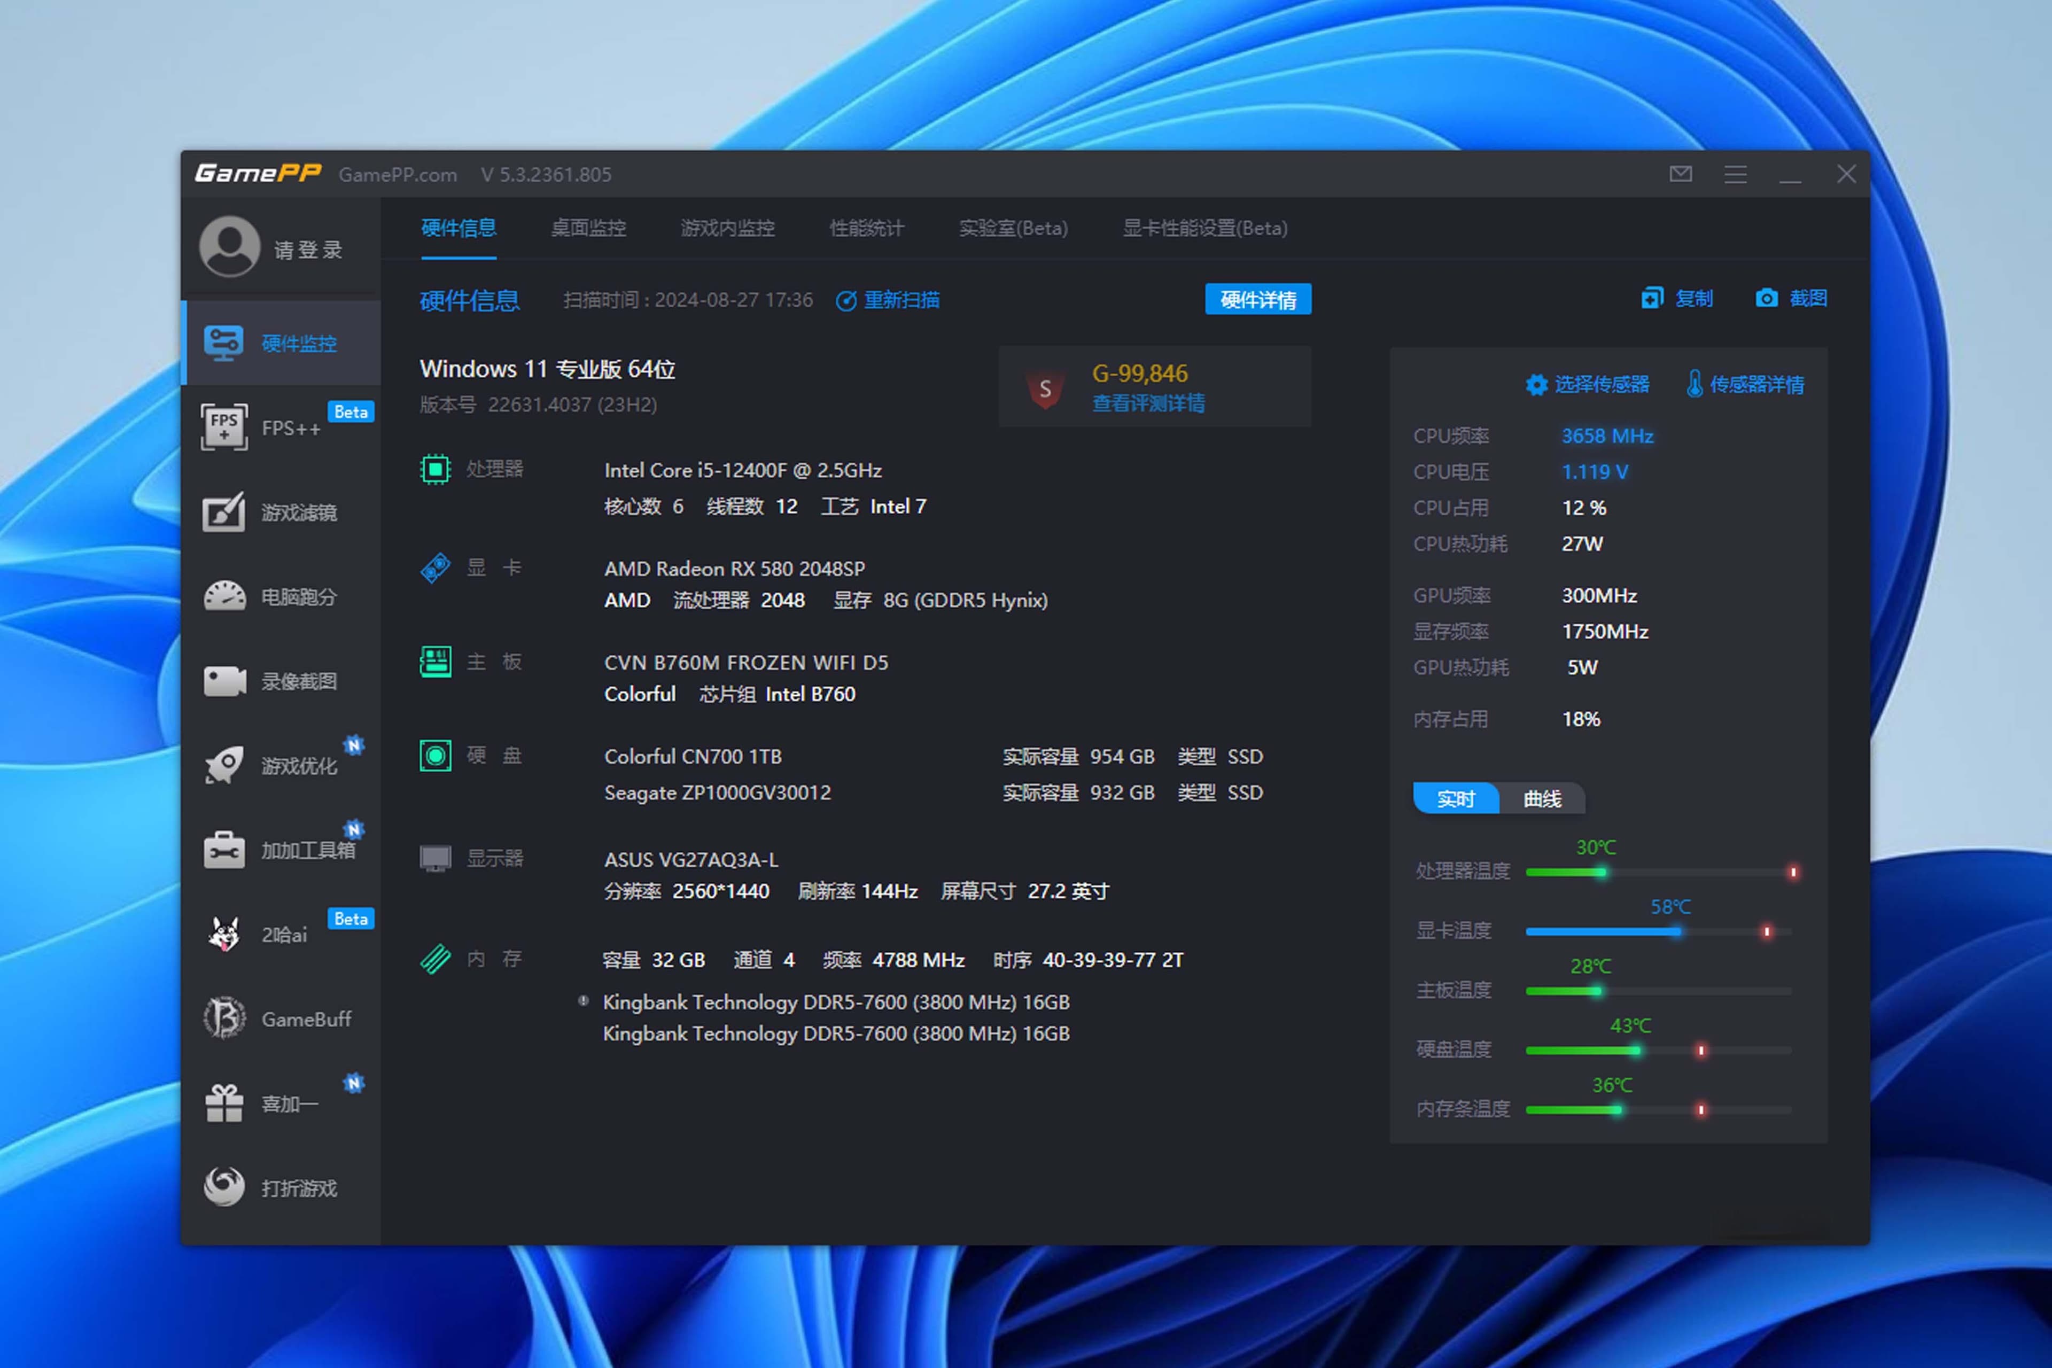Open the hamburger menu icon in title bar
Viewport: 2052px width, 1368px height.
coord(1735,175)
